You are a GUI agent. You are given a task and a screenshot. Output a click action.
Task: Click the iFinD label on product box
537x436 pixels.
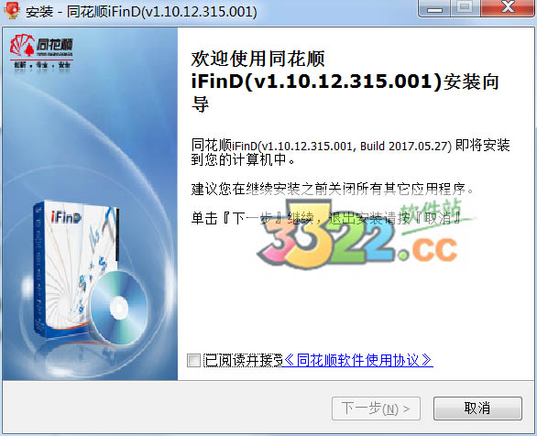point(66,217)
